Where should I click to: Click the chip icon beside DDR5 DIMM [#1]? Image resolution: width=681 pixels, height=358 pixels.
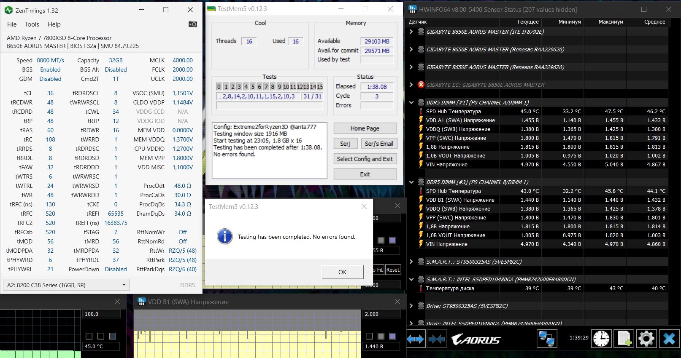(x=421, y=102)
